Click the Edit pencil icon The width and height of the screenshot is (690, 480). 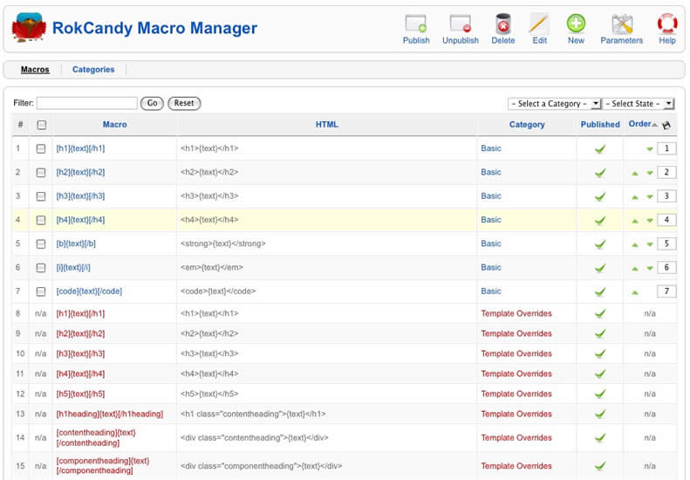(539, 24)
